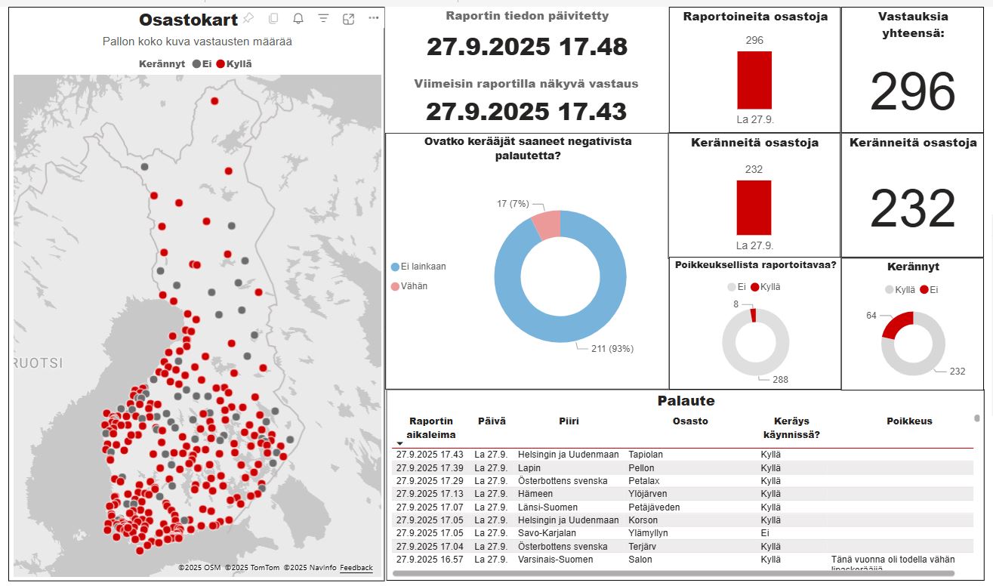Click the copy visual icon on map
The image size is (993, 586).
point(273,19)
